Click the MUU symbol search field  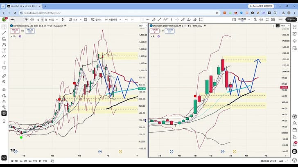click(x=16, y=20)
